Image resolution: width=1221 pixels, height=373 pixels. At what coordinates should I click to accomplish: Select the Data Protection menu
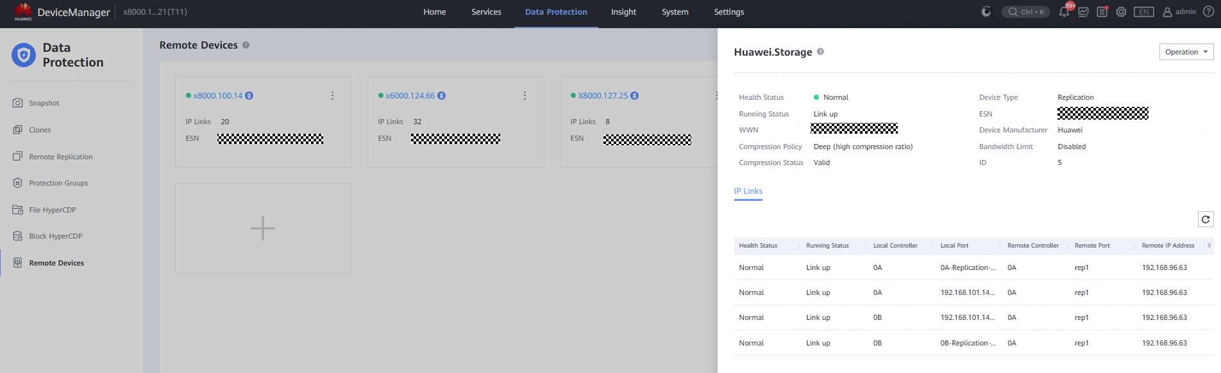(556, 12)
